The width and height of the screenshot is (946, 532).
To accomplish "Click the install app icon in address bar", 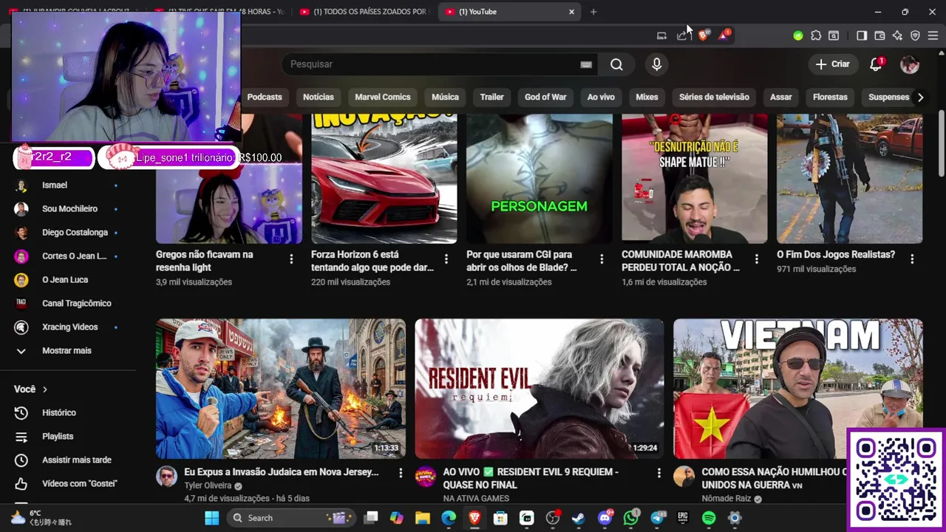I will [x=662, y=35].
